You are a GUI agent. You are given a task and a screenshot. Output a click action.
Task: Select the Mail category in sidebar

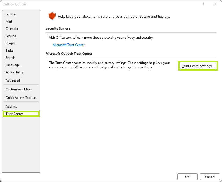(9, 21)
